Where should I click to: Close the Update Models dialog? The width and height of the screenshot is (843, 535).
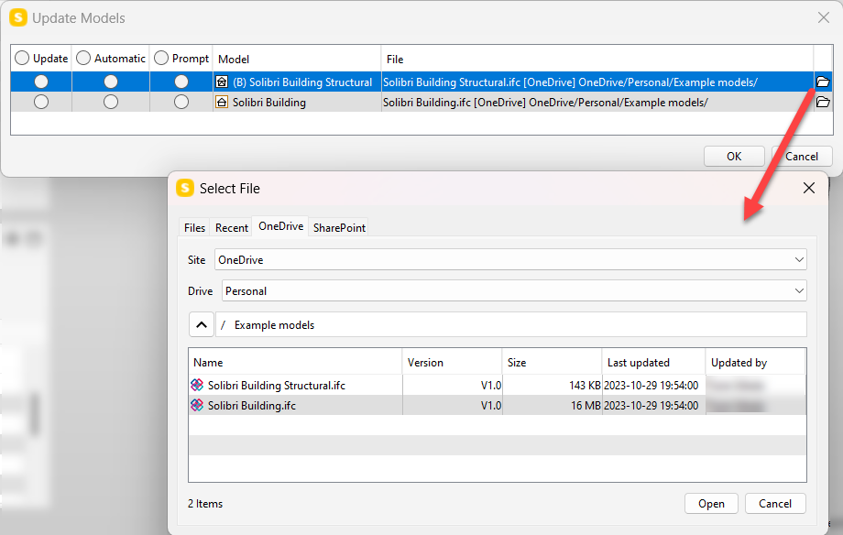tap(823, 17)
